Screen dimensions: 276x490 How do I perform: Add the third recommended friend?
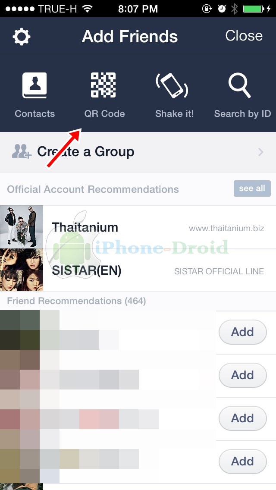[242, 418]
